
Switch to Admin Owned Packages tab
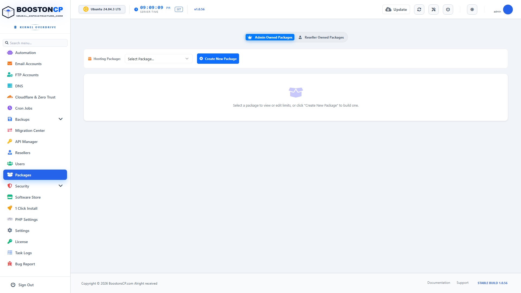click(x=270, y=37)
